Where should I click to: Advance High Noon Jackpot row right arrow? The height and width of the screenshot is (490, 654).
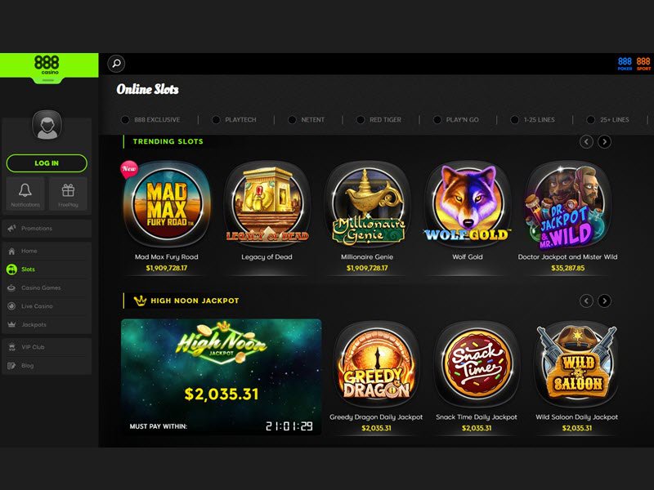604,301
